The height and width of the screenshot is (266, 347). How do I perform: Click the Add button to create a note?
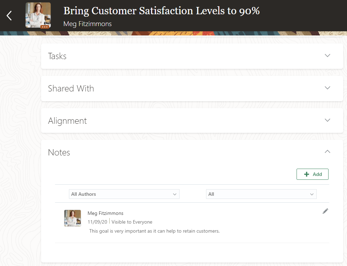point(312,174)
